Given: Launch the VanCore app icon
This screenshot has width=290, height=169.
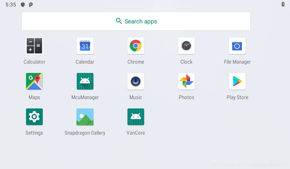Looking at the screenshot, I should [x=136, y=117].
